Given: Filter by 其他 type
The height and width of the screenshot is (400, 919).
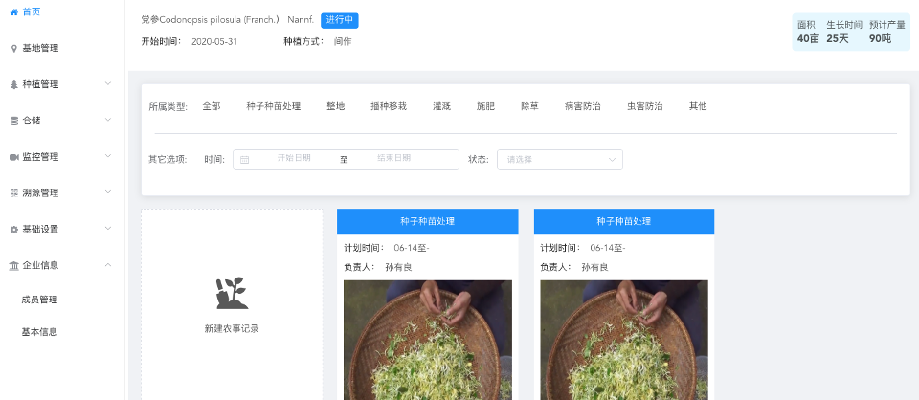Looking at the screenshot, I should tap(698, 106).
